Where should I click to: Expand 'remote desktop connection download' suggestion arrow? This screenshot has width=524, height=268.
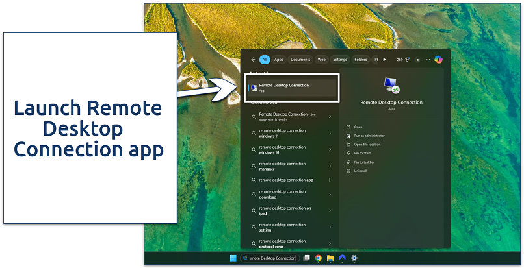click(330, 195)
